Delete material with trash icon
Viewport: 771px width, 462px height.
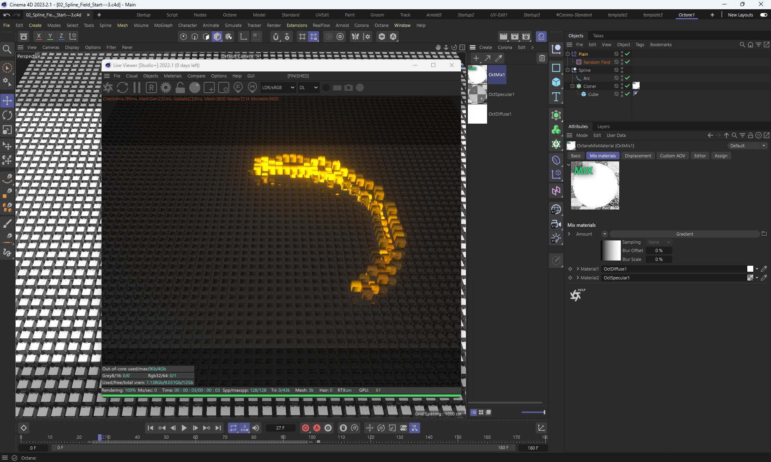pos(542,58)
